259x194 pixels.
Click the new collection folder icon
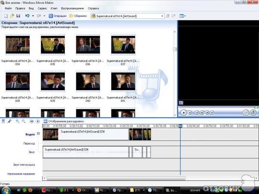tap(174, 16)
